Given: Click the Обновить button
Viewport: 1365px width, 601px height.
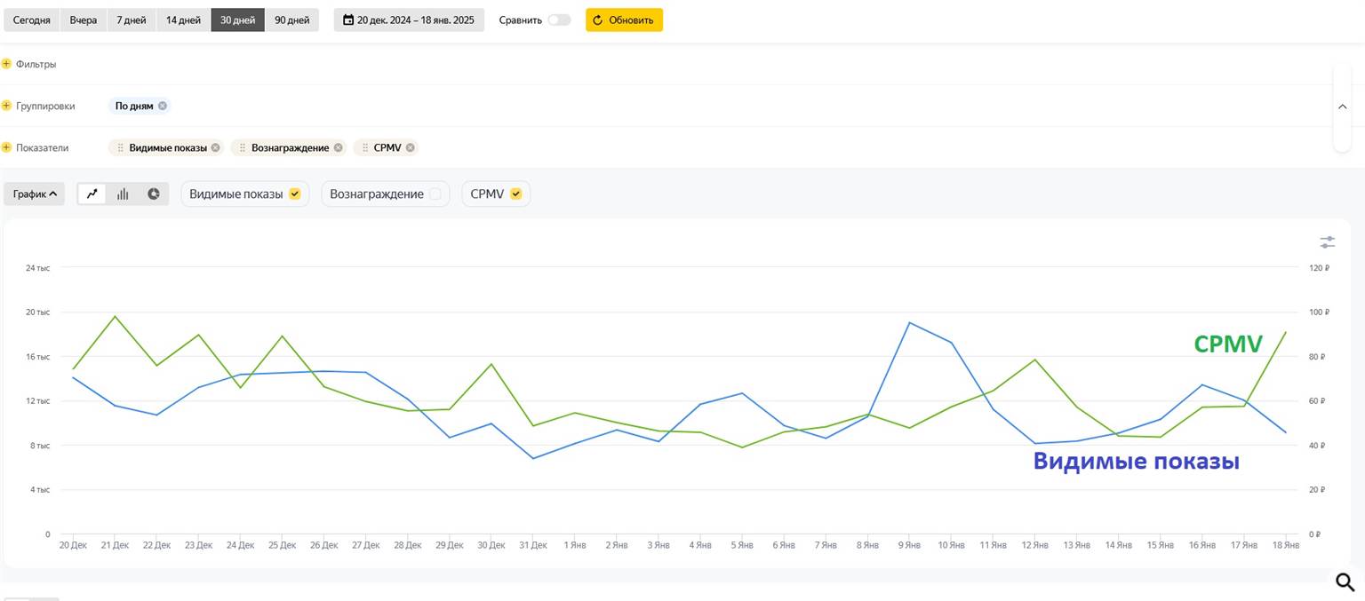Looking at the screenshot, I should [624, 20].
